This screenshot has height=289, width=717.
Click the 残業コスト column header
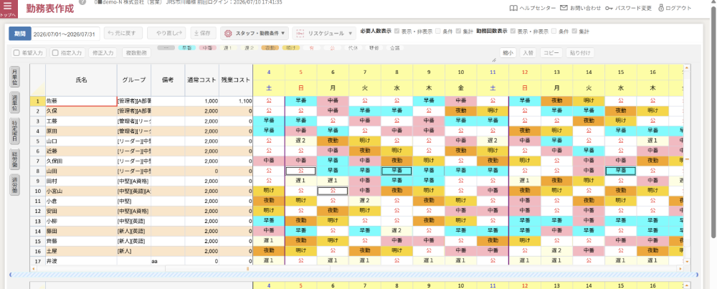pyautogui.click(x=236, y=80)
